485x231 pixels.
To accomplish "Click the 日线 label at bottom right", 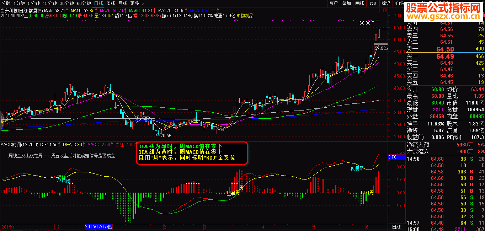I will (x=396, y=227).
